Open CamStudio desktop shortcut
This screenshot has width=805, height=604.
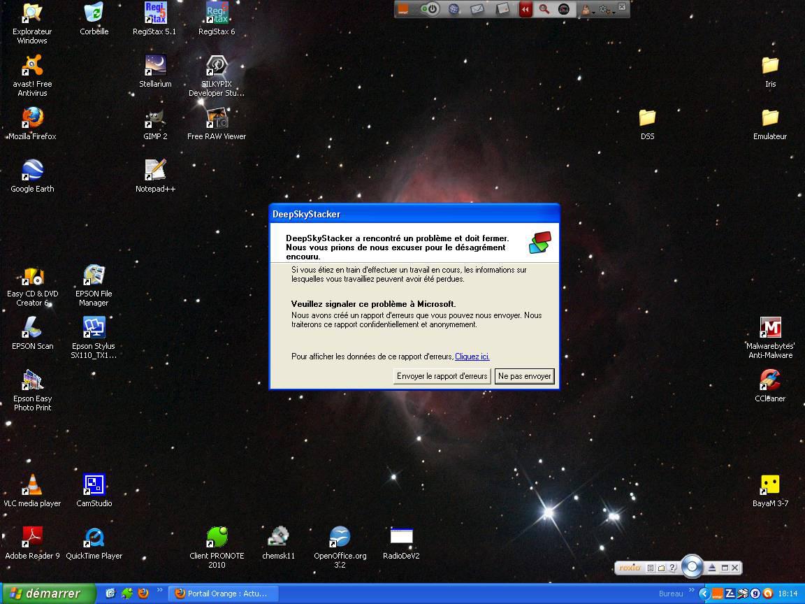click(x=94, y=491)
